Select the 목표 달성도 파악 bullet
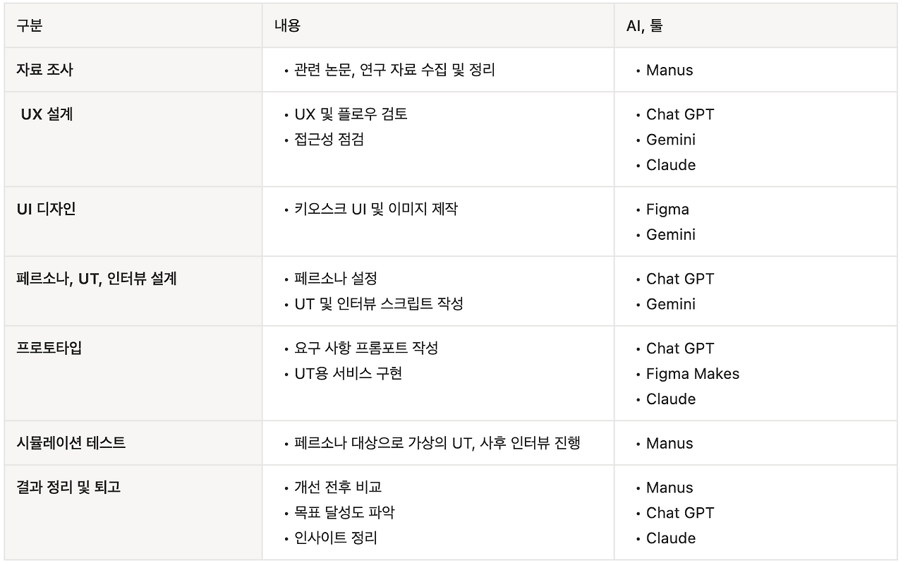This screenshot has width=903, height=563. click(x=344, y=512)
